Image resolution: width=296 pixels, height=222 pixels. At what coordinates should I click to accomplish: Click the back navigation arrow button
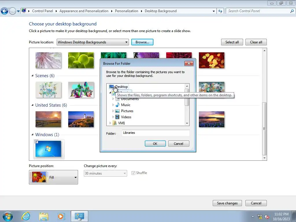tap(5, 11)
